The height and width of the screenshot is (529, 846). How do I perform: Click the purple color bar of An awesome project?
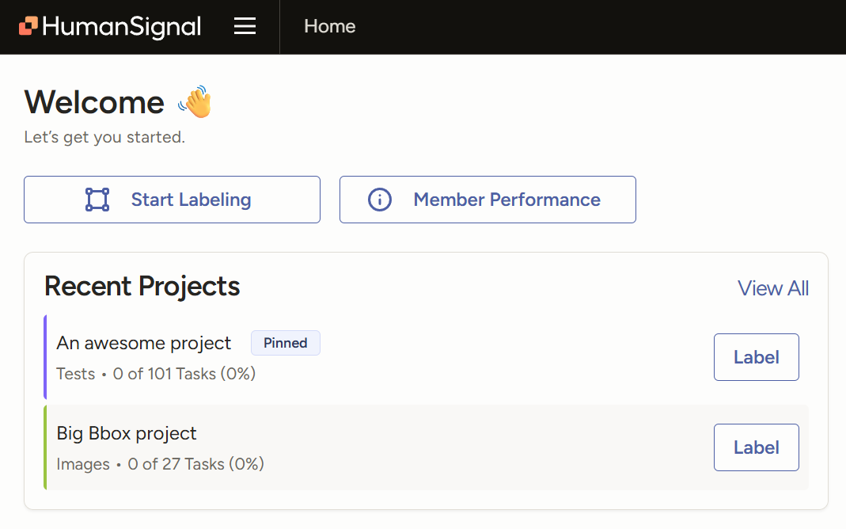coord(45,357)
